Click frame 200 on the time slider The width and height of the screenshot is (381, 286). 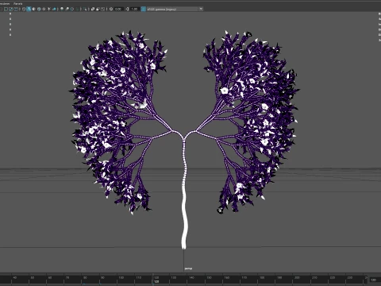297,278
